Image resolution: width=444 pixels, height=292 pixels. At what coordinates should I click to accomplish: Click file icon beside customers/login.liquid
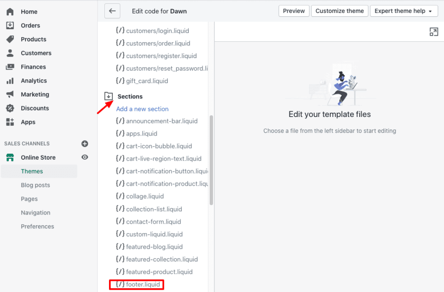coord(120,31)
